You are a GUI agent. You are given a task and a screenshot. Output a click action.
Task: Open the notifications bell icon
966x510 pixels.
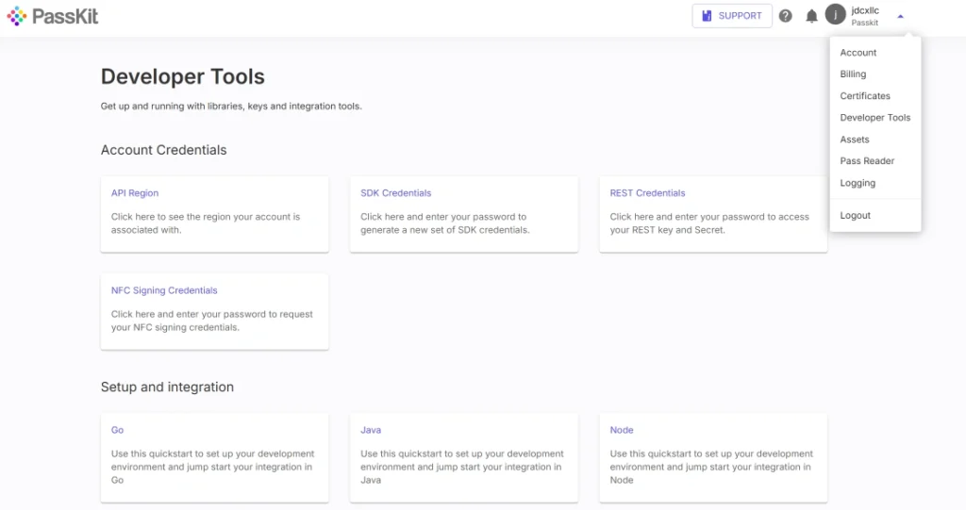[x=811, y=16]
